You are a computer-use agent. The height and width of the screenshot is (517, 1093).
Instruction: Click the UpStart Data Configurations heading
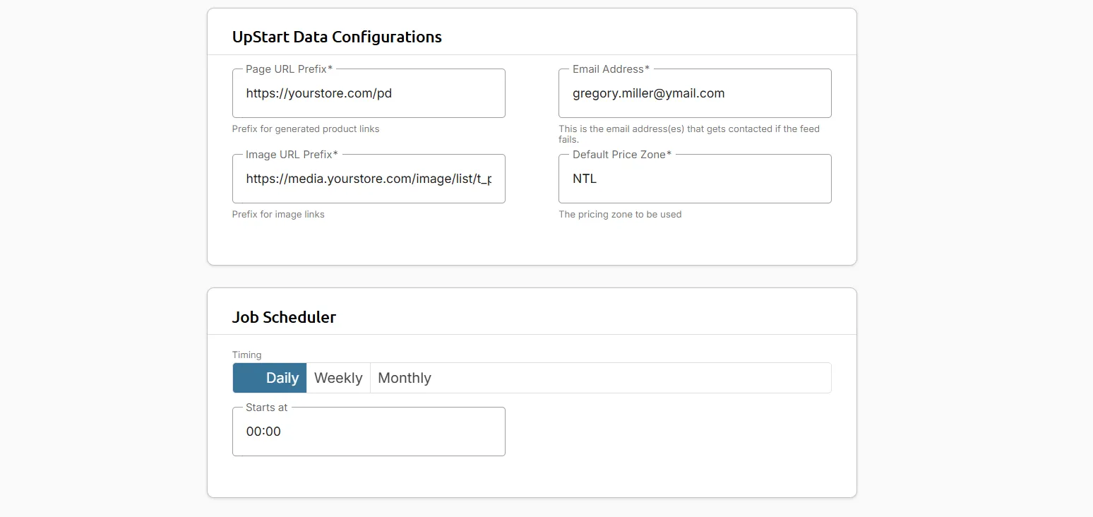(x=337, y=37)
